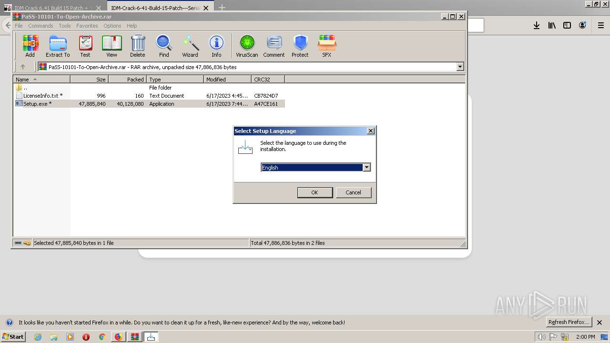The height and width of the screenshot is (343, 610).
Task: Open the Options menu
Action: 112,26
